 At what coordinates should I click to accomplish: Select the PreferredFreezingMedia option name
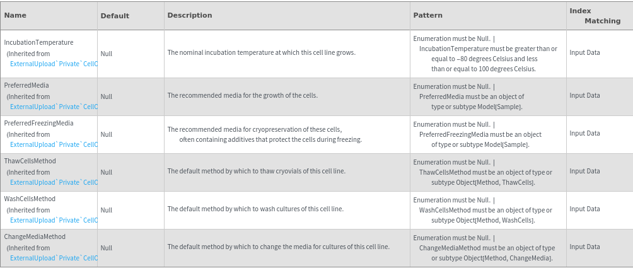point(38,123)
